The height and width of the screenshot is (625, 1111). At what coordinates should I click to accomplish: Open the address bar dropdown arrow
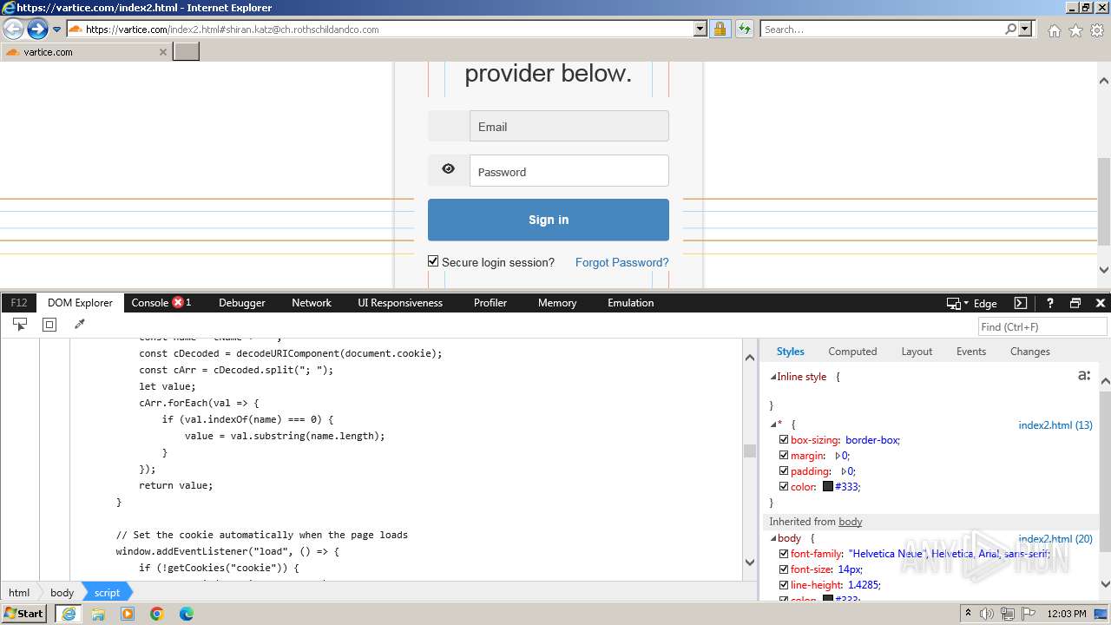point(700,29)
